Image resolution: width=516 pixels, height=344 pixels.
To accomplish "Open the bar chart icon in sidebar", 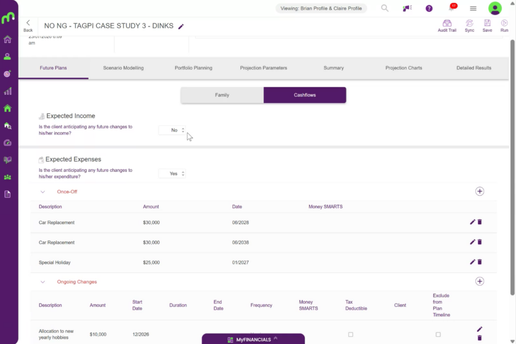I will [x=7, y=91].
